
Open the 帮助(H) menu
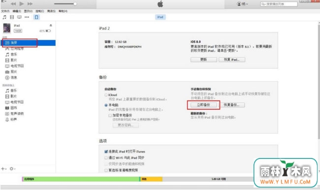63,11
